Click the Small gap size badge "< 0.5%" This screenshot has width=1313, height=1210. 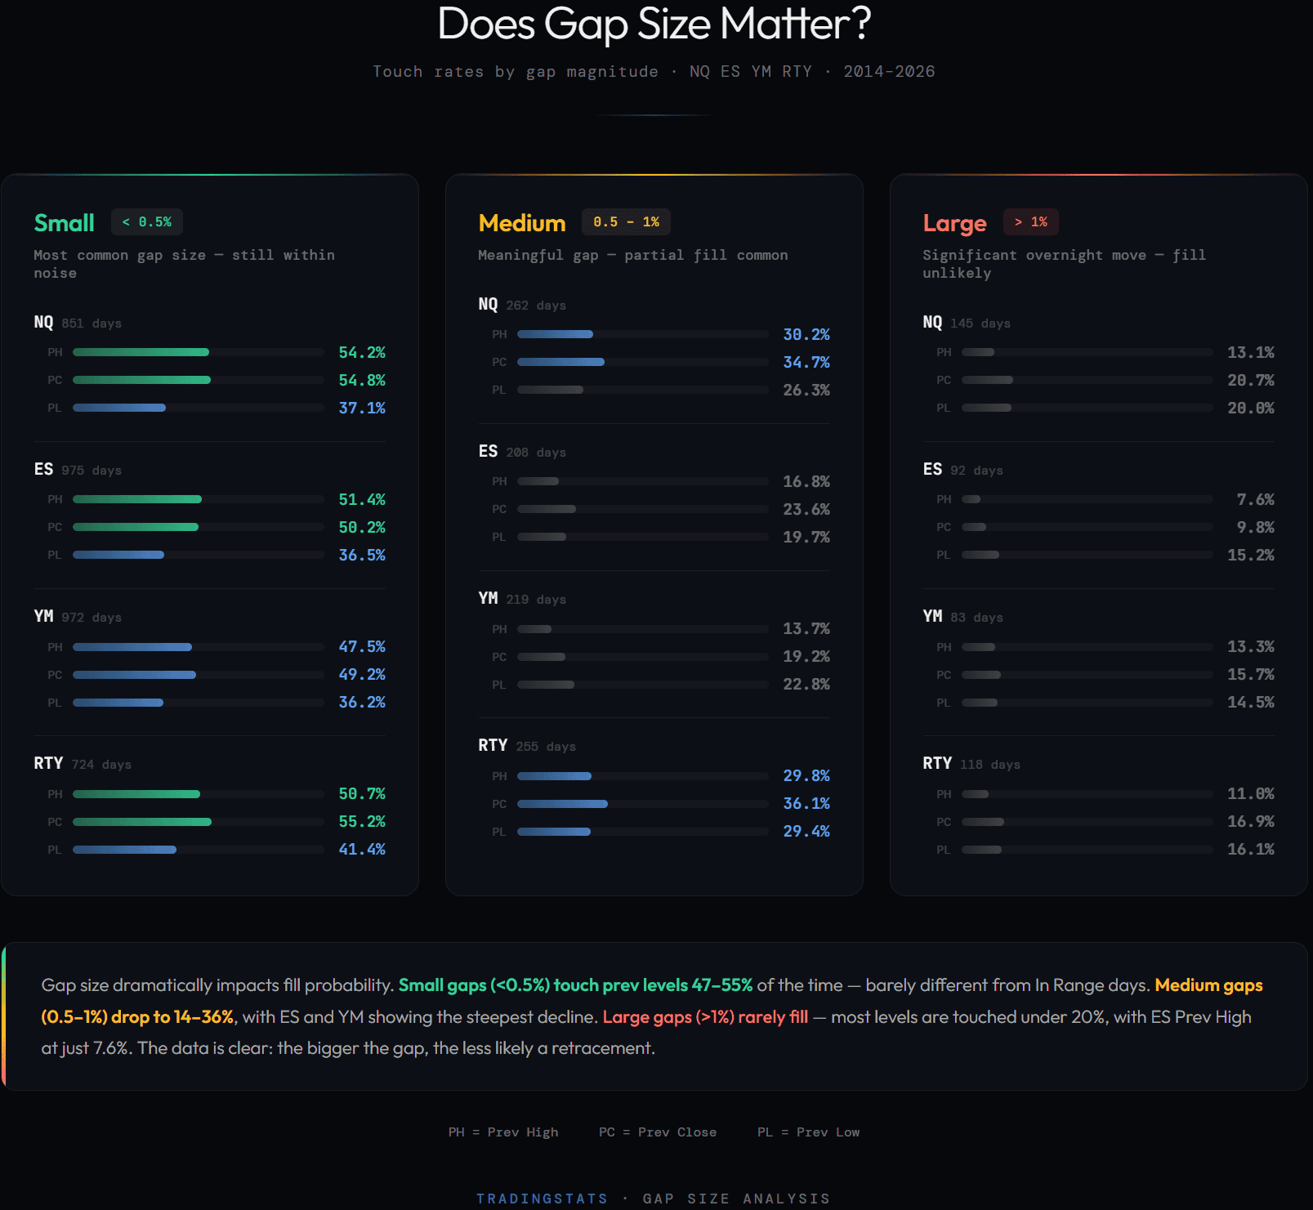[147, 221]
